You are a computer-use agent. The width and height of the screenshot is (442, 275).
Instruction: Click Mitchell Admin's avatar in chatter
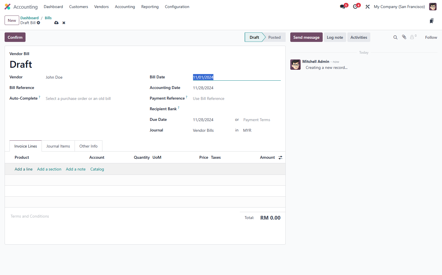pyautogui.click(x=295, y=65)
